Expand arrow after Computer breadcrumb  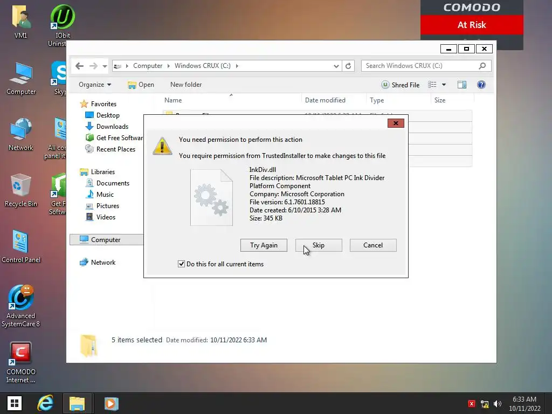click(x=168, y=66)
